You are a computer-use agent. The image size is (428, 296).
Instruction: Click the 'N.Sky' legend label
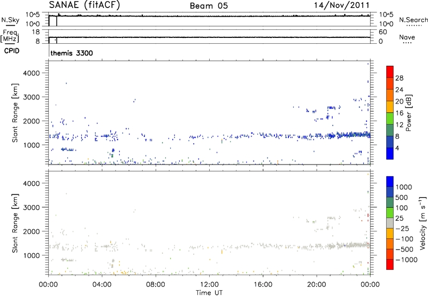tap(10, 20)
